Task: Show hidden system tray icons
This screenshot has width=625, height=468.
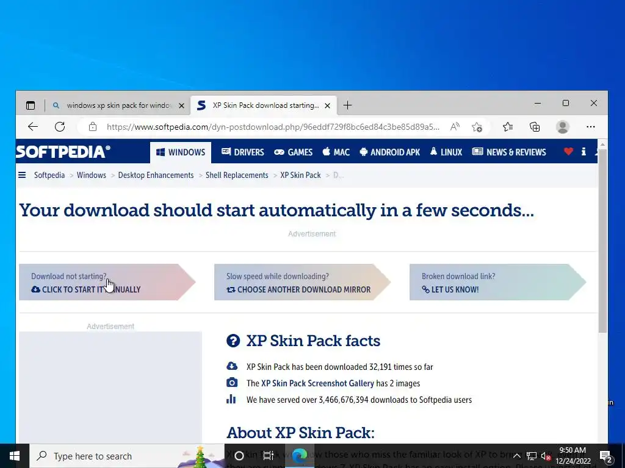Action: pyautogui.click(x=516, y=456)
